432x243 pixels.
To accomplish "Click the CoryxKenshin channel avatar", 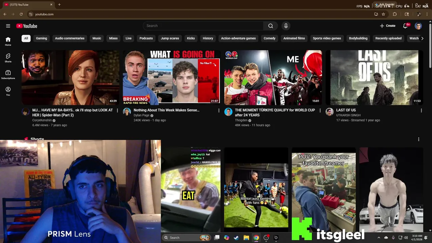I will click(26, 112).
